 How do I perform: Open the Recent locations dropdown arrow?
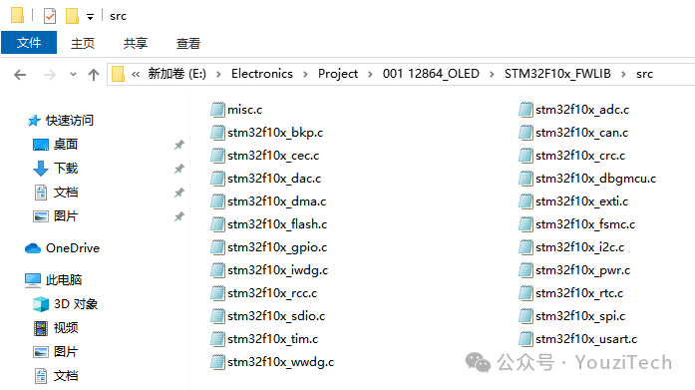(x=73, y=75)
